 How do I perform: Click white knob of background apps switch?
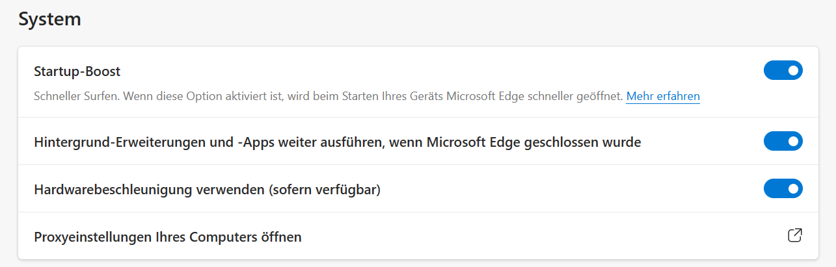(x=793, y=141)
